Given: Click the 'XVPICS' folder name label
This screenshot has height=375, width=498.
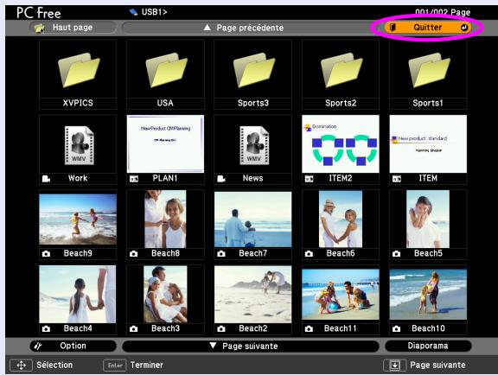Looking at the screenshot, I should pos(78,103).
